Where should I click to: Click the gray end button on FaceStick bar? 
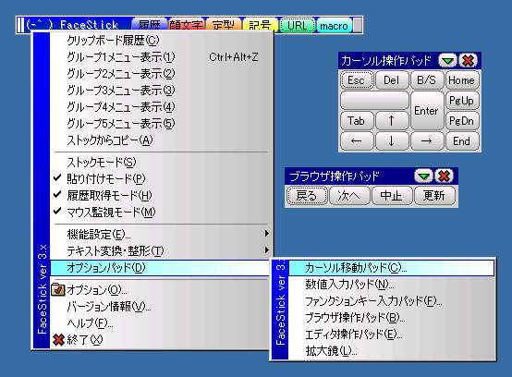pyautogui.click(x=358, y=25)
